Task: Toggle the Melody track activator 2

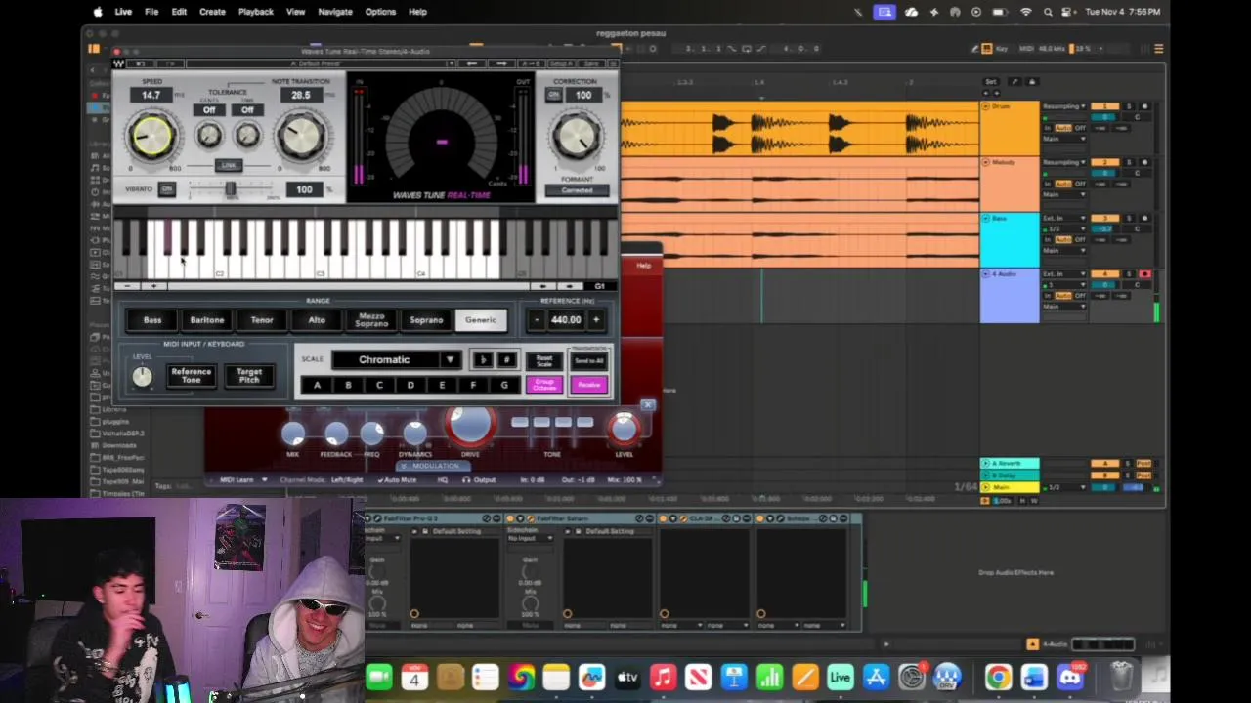Action: point(1105,162)
